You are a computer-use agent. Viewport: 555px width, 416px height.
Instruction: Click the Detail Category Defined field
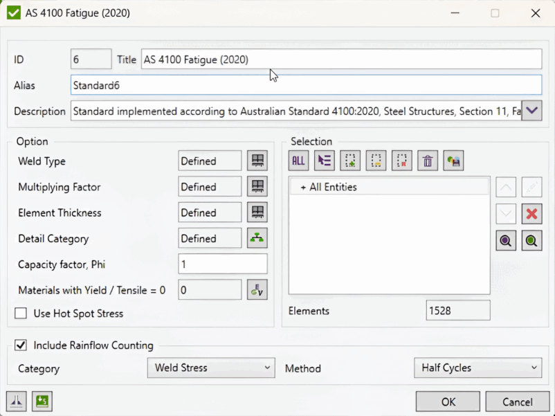click(x=210, y=238)
